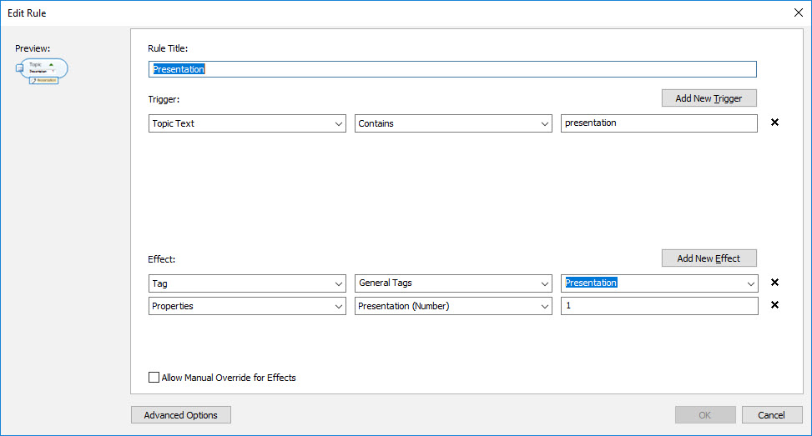812x436 pixels.
Task: Open the Properties effect type dropdown
Action: [247, 307]
